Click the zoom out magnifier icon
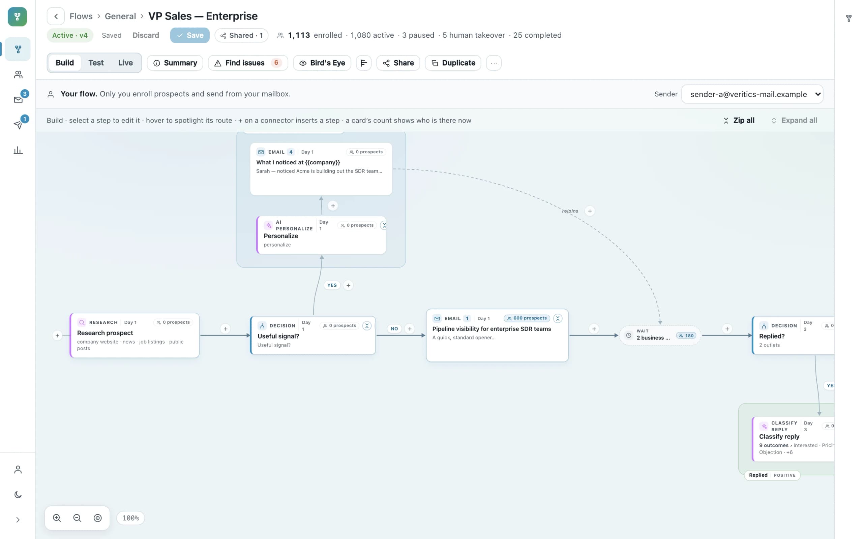The image size is (863, 539). 77,518
